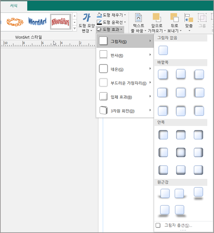Screen dimensions: 214x233
Task: Open the 3차원 회전(D) submenu
Action: coord(125,110)
